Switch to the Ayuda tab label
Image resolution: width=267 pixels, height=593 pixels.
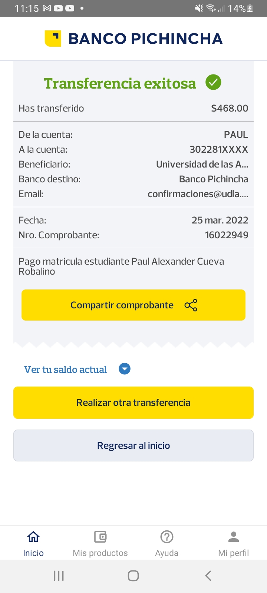click(x=167, y=553)
